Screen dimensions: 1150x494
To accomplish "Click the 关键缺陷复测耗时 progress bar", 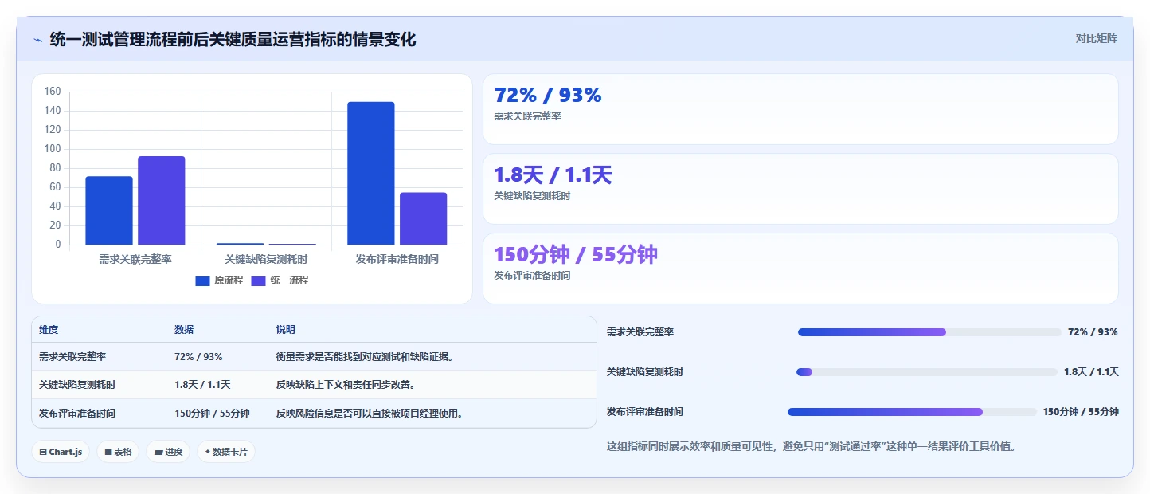I will (x=927, y=372).
